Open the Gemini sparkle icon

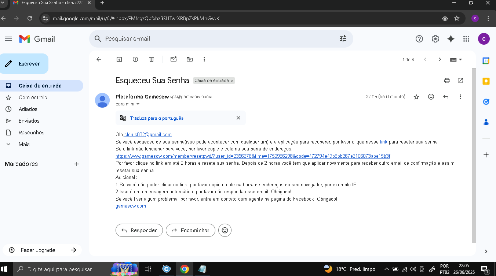[451, 39]
